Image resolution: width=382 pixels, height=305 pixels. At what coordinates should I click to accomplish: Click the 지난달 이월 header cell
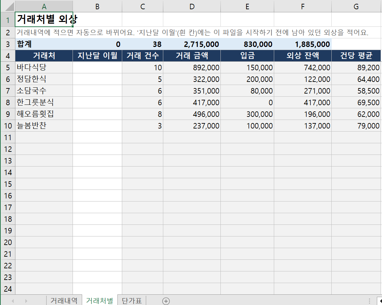tap(97, 56)
